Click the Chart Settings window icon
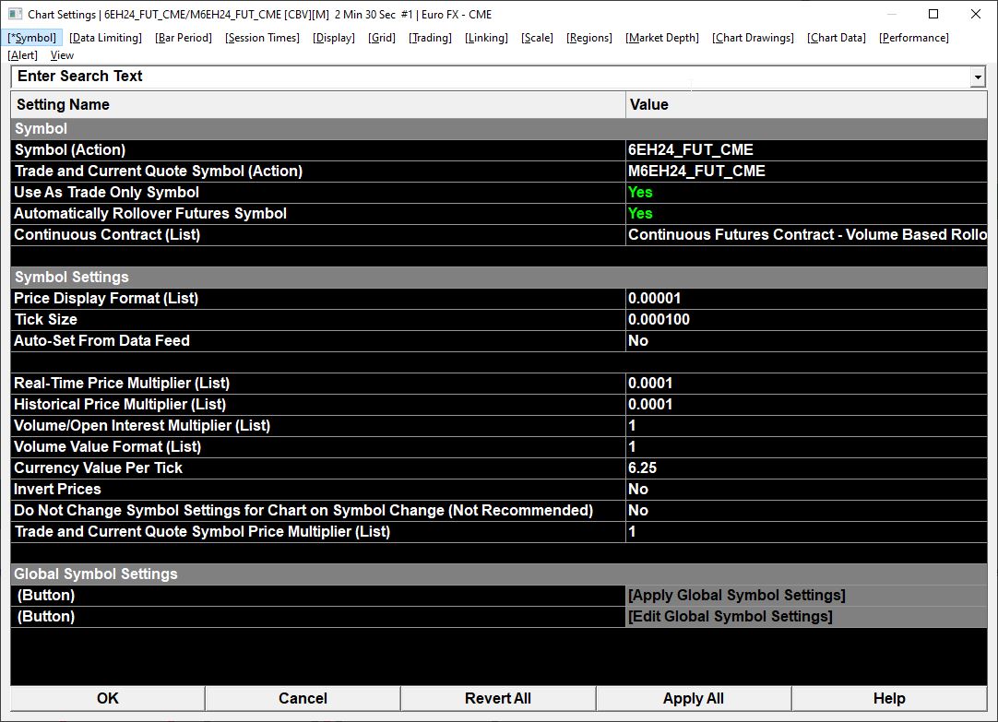 click(x=15, y=15)
